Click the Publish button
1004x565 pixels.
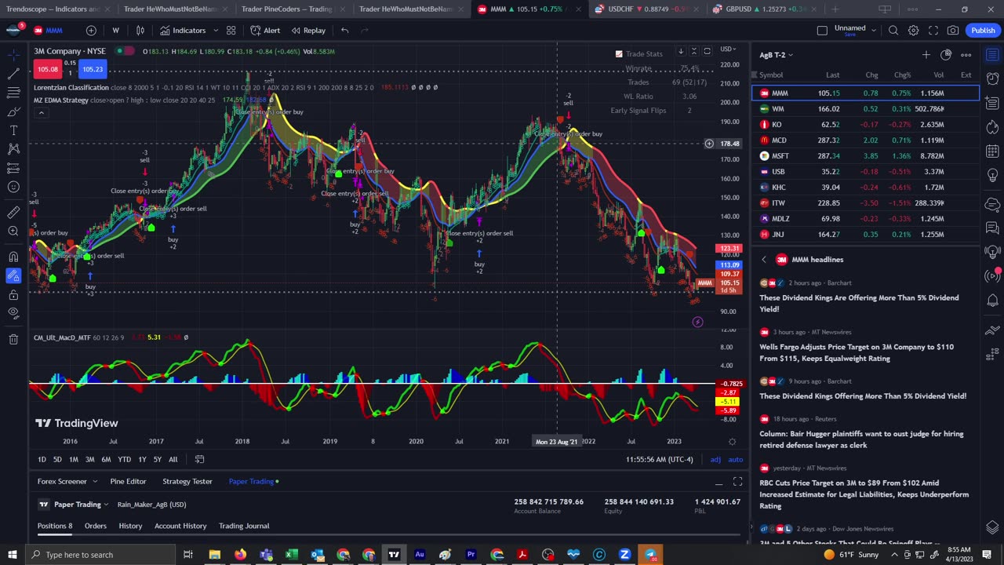tap(983, 31)
